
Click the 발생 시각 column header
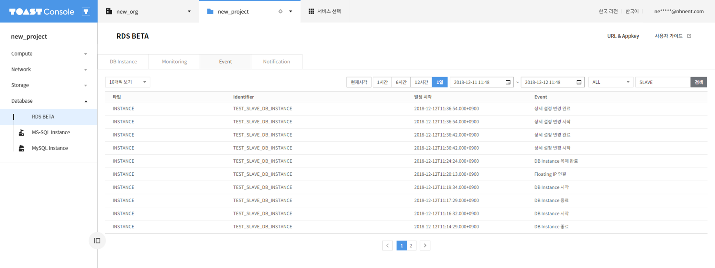[423, 97]
